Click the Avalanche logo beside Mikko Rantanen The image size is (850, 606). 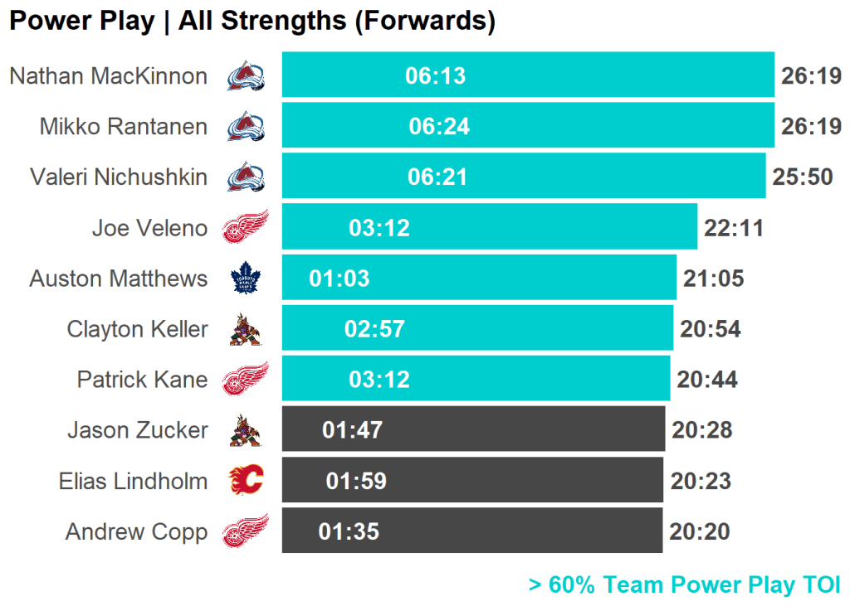(246, 127)
